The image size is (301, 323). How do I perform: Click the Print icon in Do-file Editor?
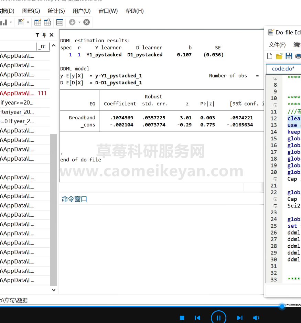(298, 56)
